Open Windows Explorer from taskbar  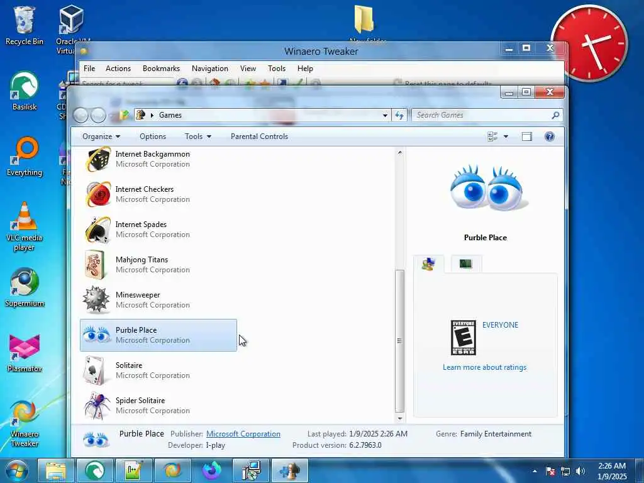point(56,470)
